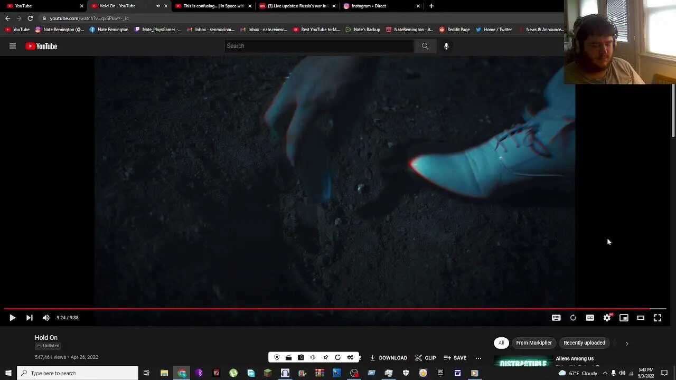Screen dimensions: 676x380
Task: Open the YouTube bookmark
Action: click(x=17, y=30)
